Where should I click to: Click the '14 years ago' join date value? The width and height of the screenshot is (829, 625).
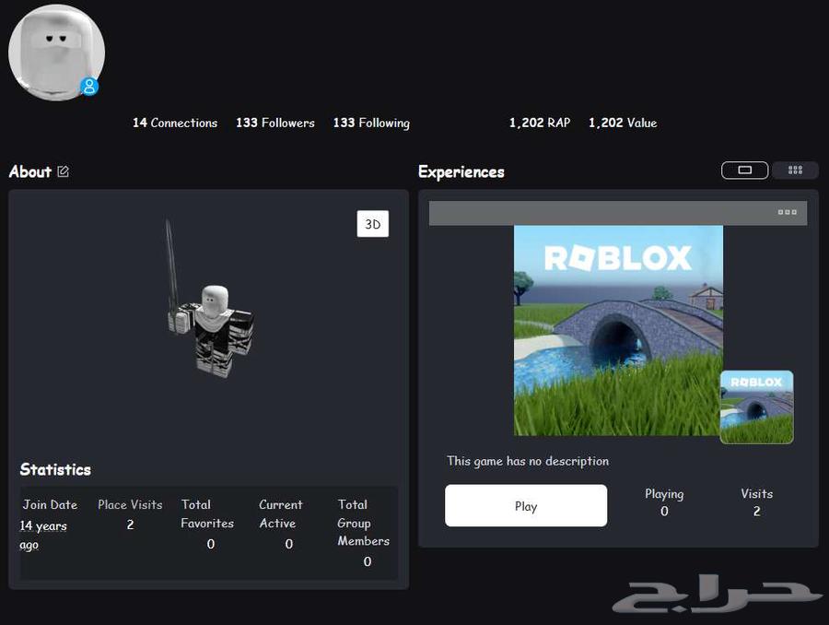pyautogui.click(x=43, y=535)
